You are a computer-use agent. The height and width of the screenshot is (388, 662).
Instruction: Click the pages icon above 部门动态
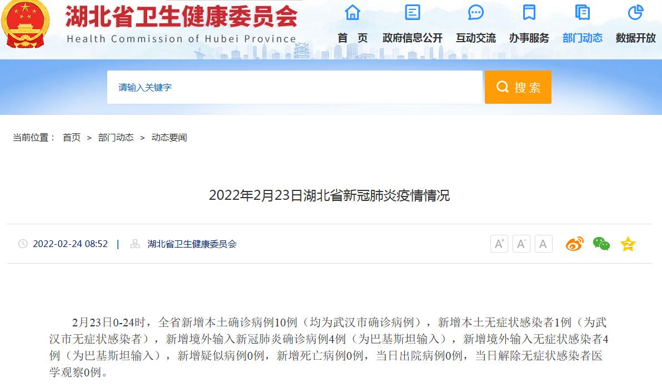pyautogui.click(x=582, y=12)
